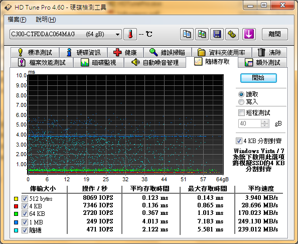Click the copy text to clipboard icon
The image size is (298, 244).
click(187, 34)
